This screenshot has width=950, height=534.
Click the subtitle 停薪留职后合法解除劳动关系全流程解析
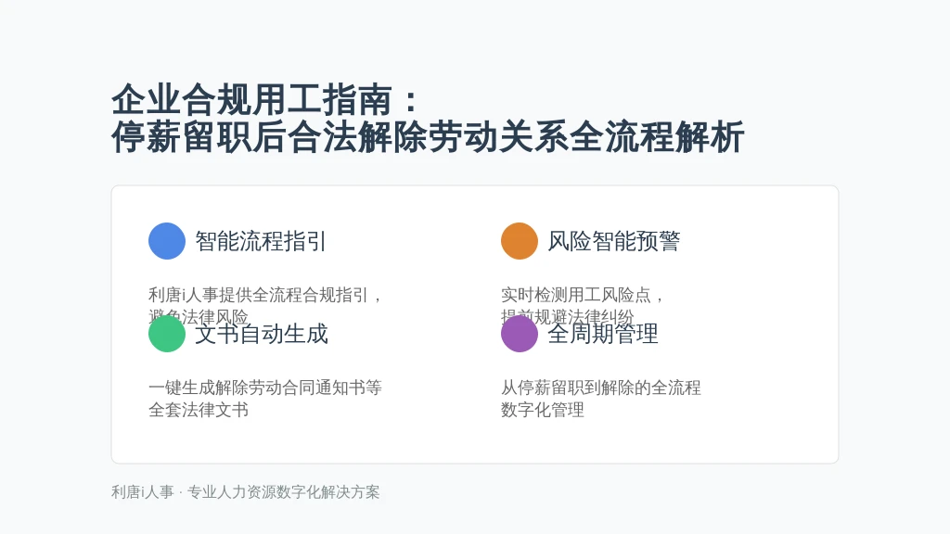428,137
